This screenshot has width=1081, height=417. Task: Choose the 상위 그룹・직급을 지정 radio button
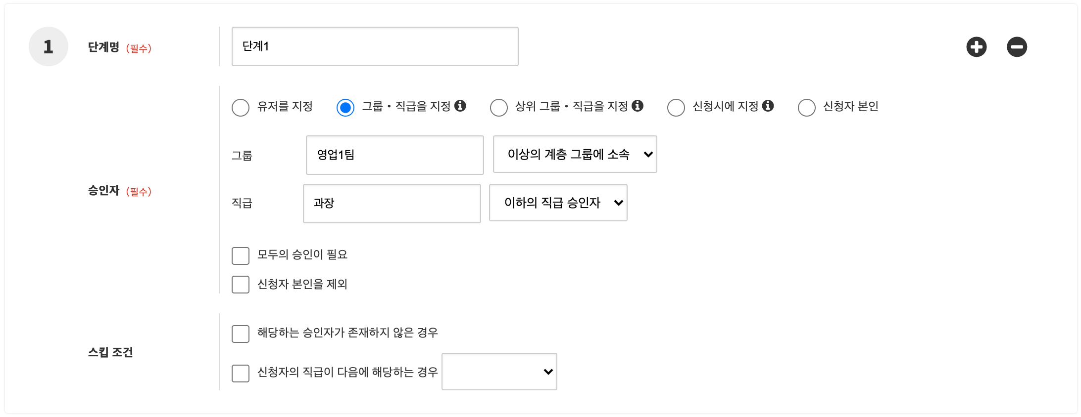point(498,107)
